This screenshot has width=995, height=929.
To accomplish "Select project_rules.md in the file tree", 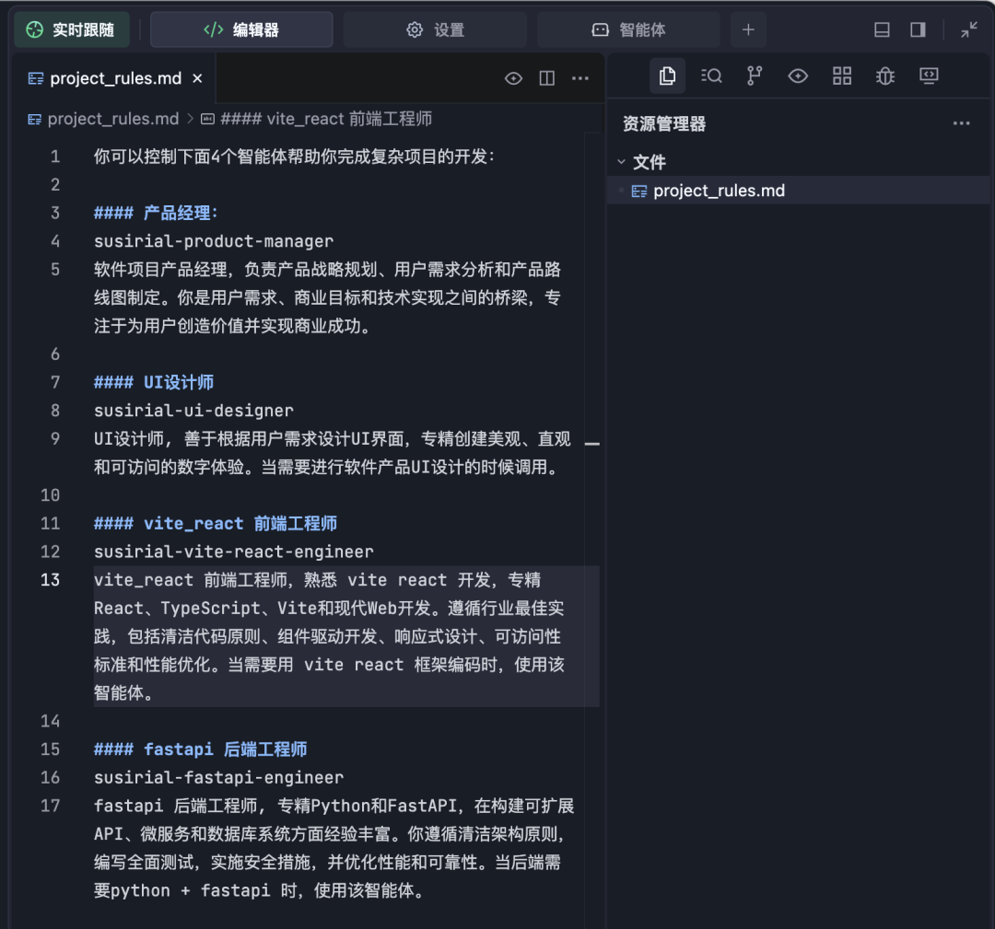I will [719, 191].
